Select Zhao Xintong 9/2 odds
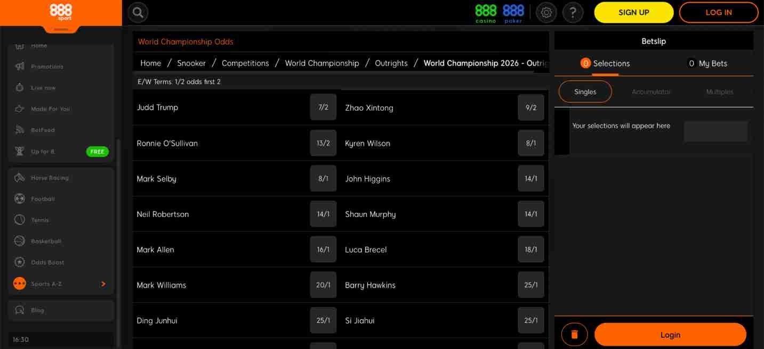 pos(531,107)
